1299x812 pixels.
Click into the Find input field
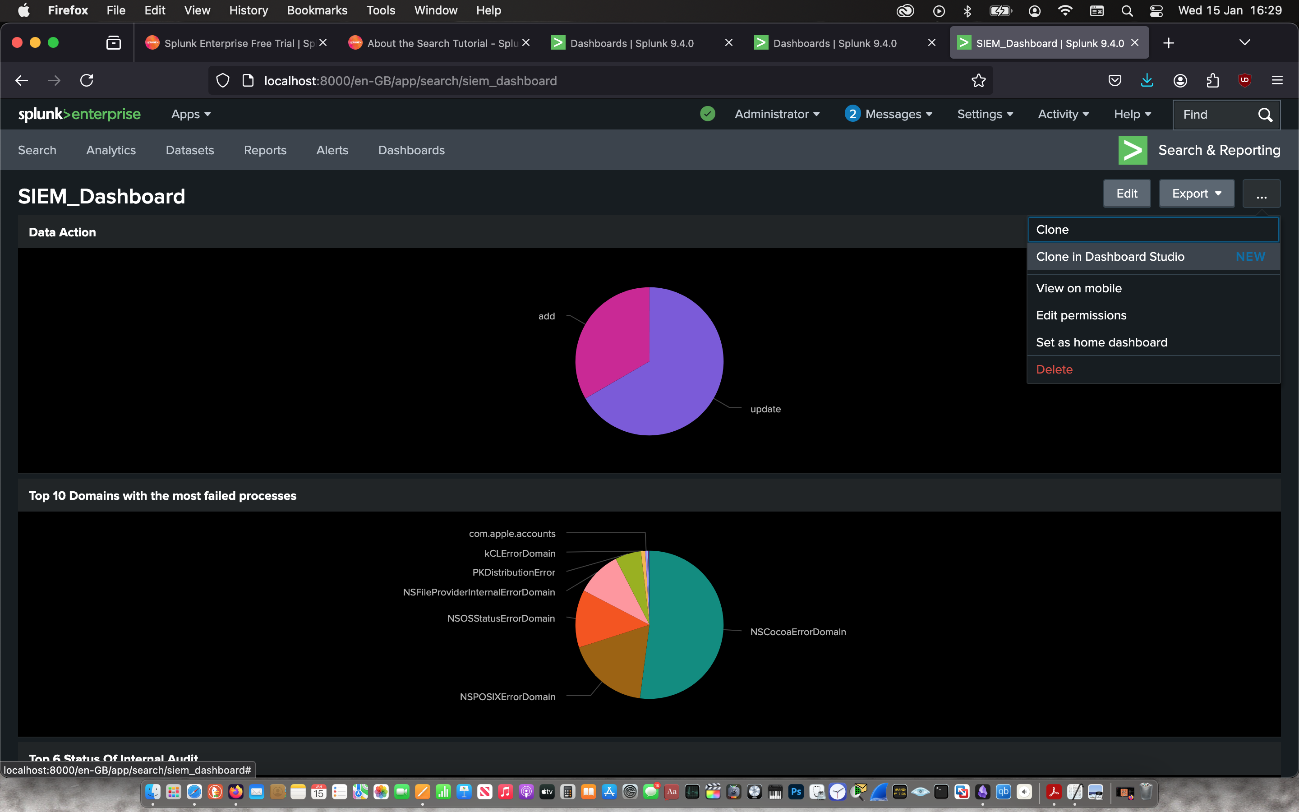1213,115
